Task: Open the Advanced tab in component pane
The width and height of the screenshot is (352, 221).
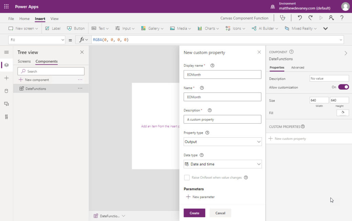Action: 297,67
